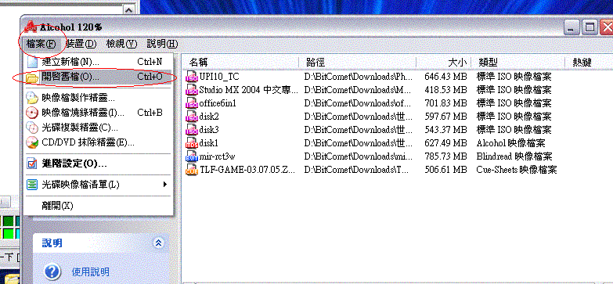Click size 785.73 MB cell

pyautogui.click(x=445, y=156)
